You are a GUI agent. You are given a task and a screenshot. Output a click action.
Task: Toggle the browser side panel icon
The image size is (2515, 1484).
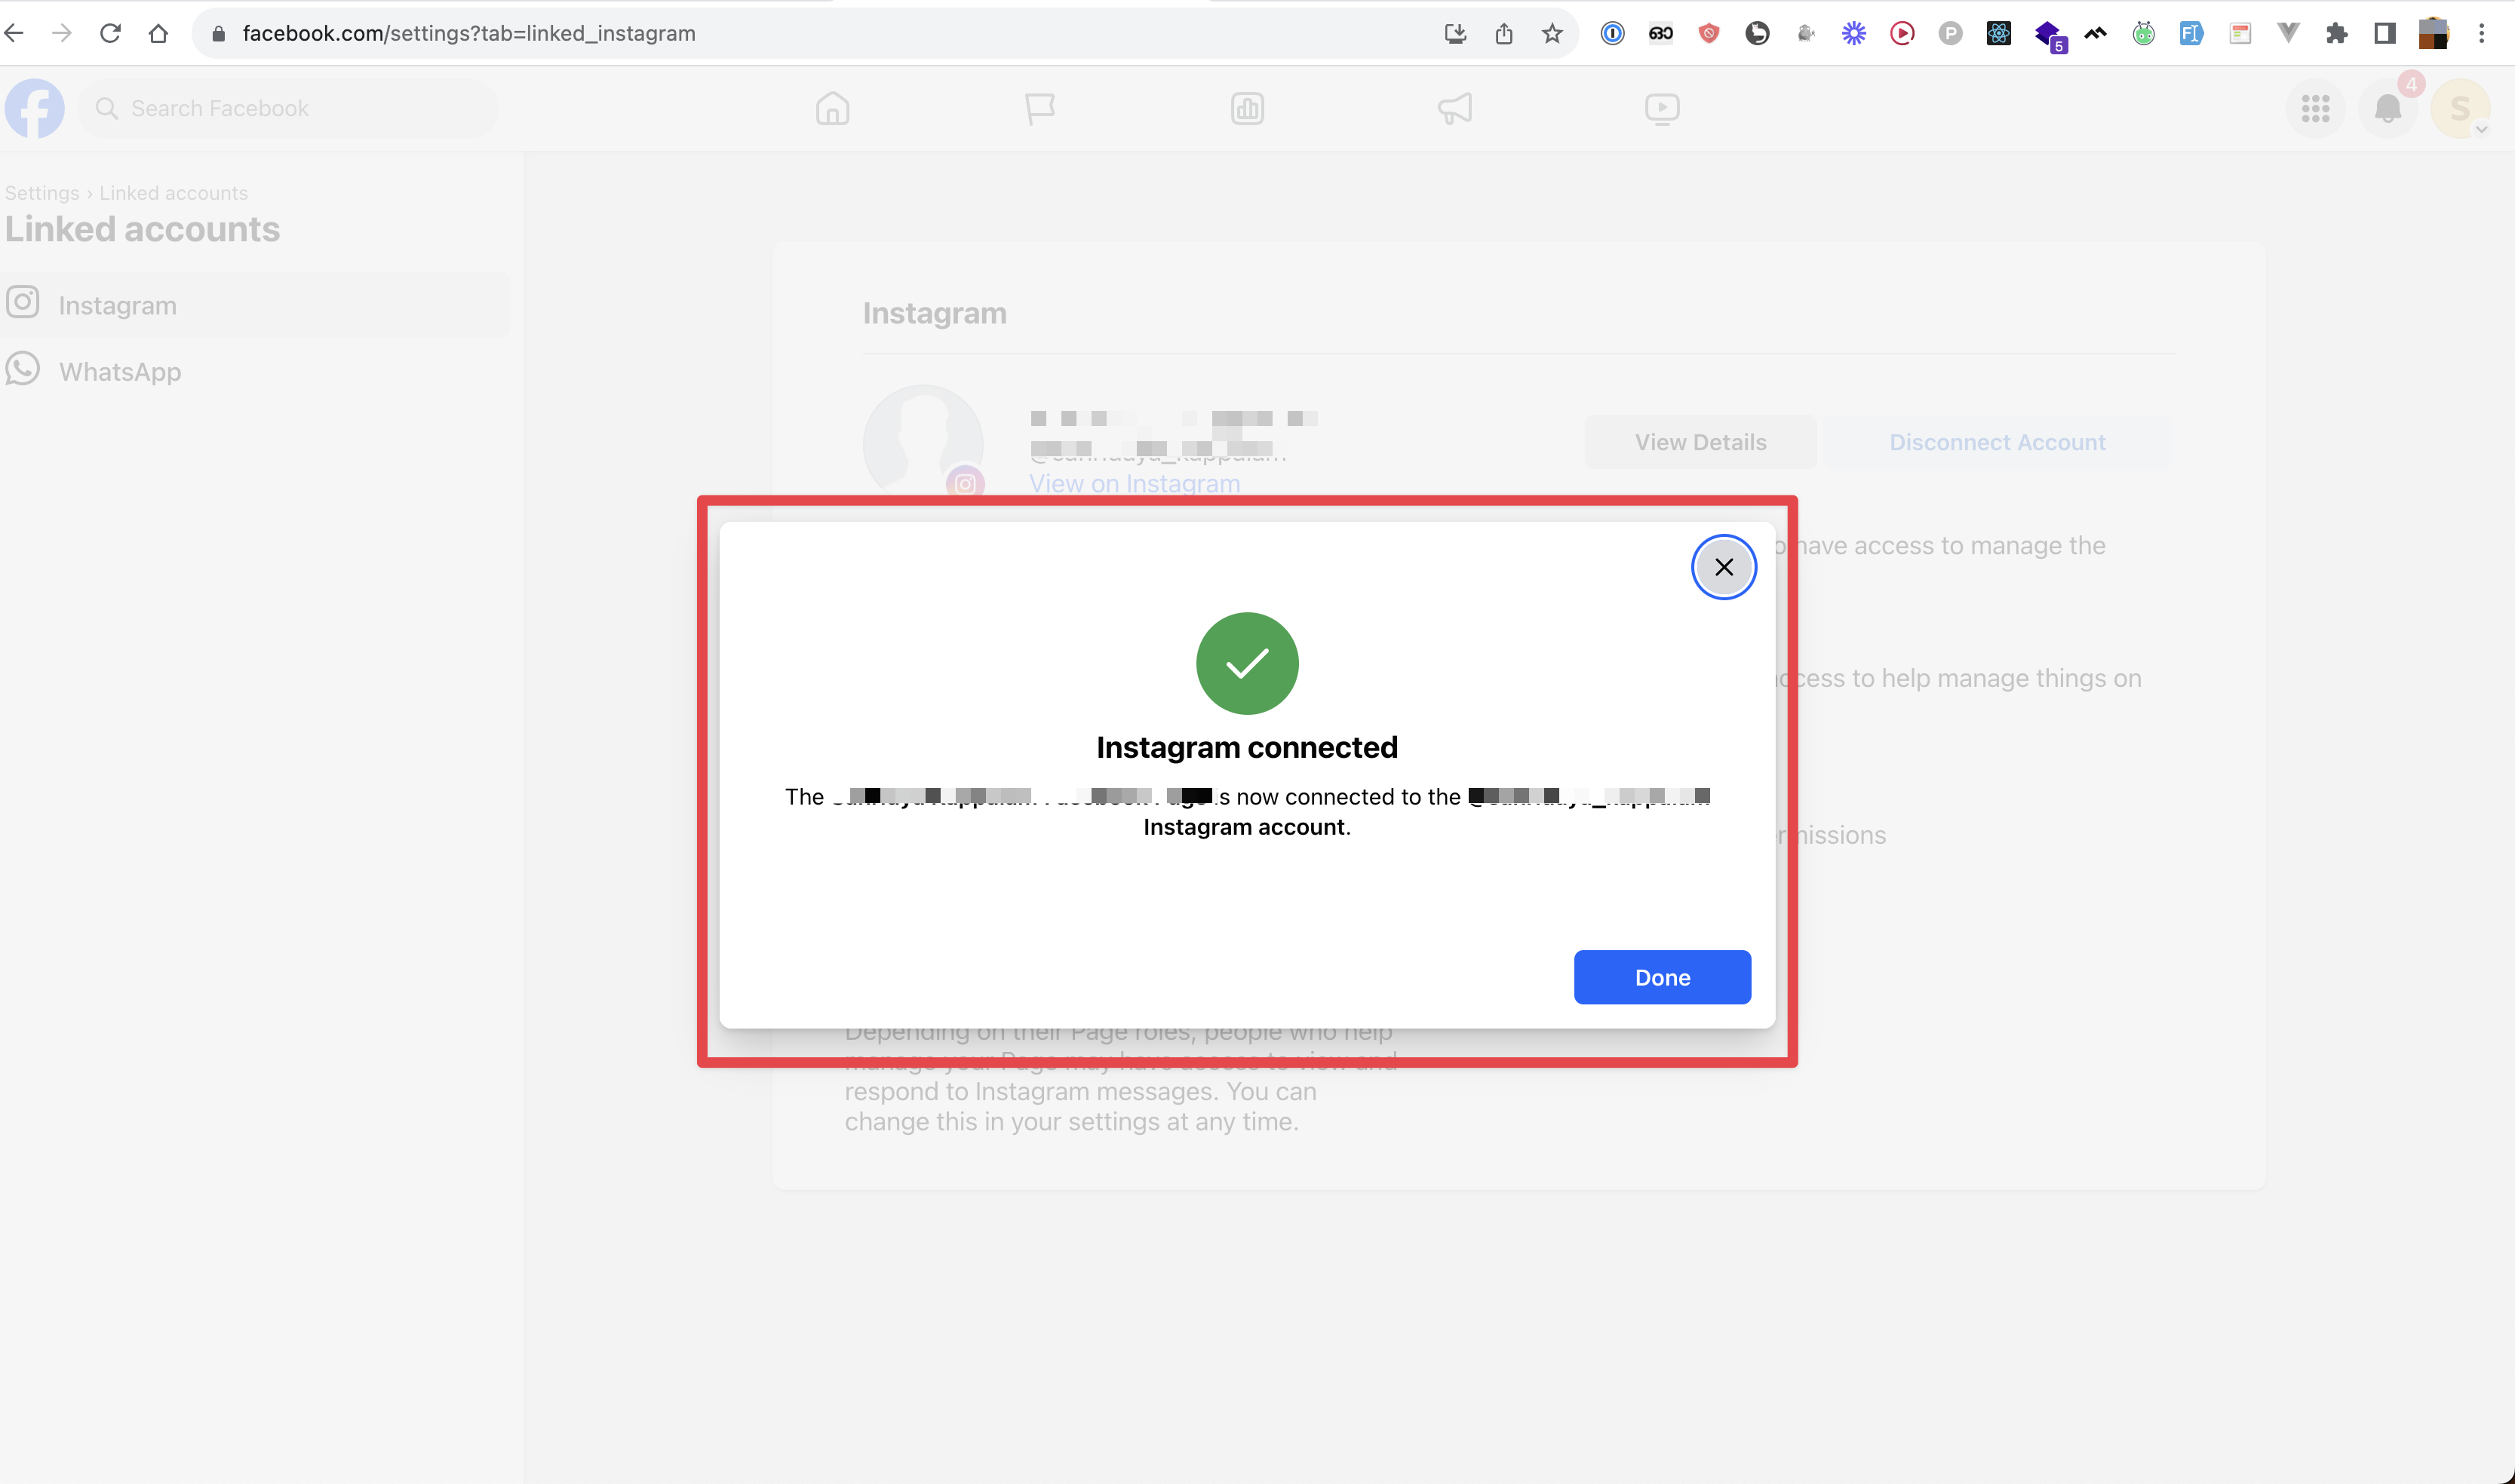coord(2385,33)
